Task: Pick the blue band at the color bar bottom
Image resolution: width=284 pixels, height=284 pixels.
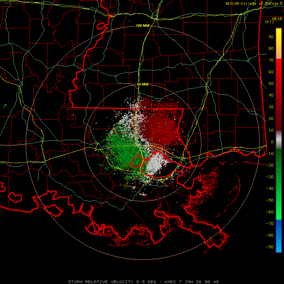Action: click(x=279, y=236)
